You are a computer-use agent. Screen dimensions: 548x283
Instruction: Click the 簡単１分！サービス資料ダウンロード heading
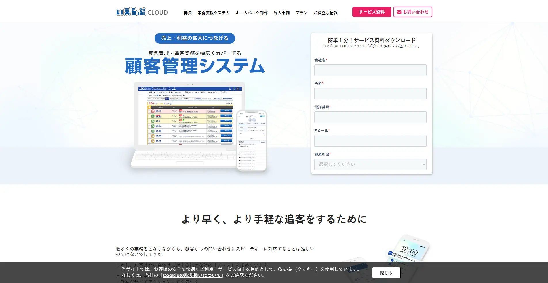(x=372, y=40)
